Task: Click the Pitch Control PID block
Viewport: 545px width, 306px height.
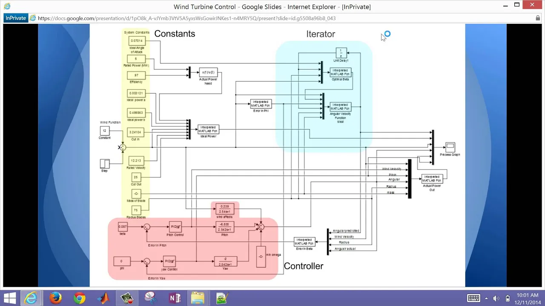Action: click(x=175, y=227)
